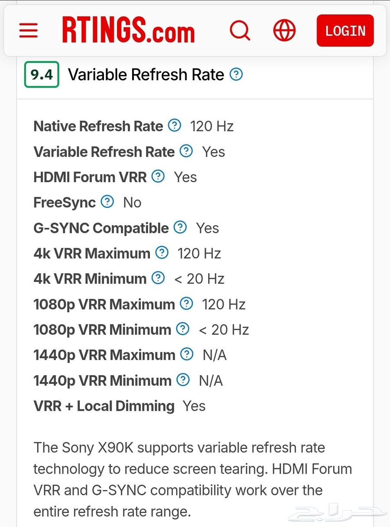The height and width of the screenshot is (527, 390).
Task: Open the search magnifier icon
Action: pos(240,30)
